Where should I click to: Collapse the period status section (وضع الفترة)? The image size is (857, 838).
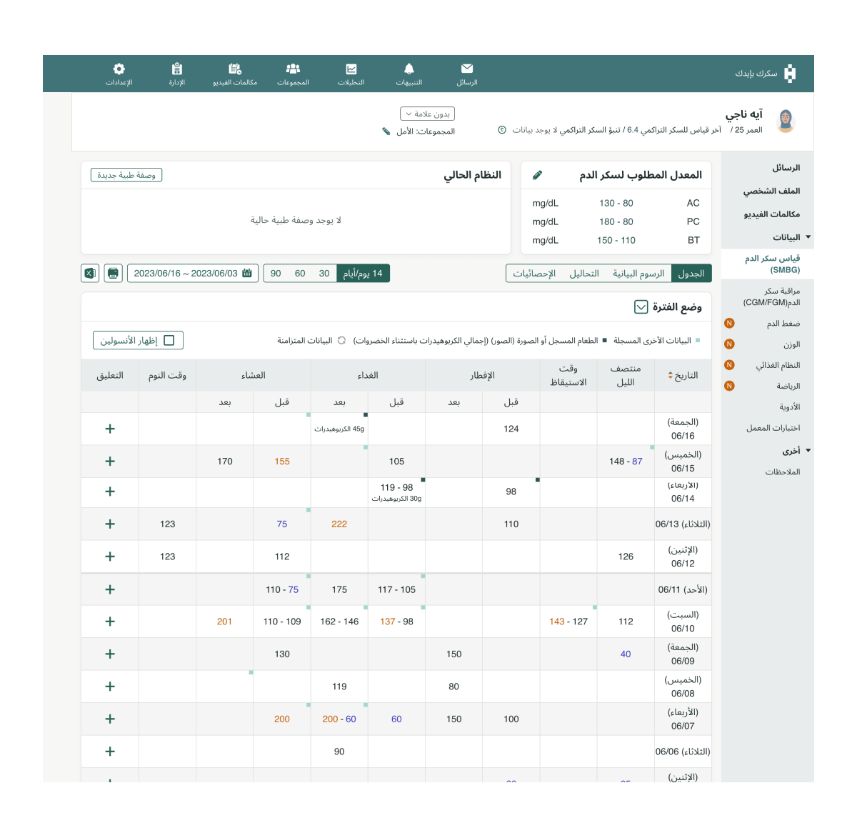641,307
